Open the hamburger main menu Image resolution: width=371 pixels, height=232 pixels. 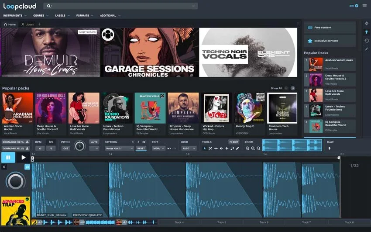[364, 6]
